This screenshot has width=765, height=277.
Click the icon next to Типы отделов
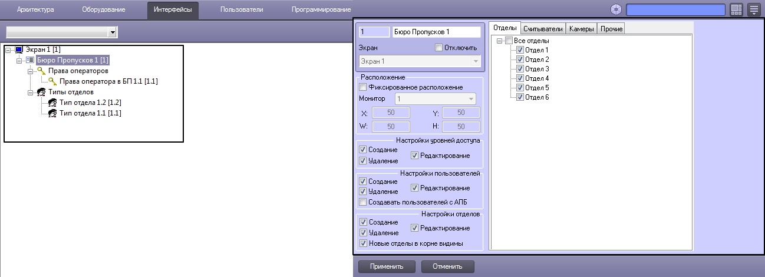point(41,92)
